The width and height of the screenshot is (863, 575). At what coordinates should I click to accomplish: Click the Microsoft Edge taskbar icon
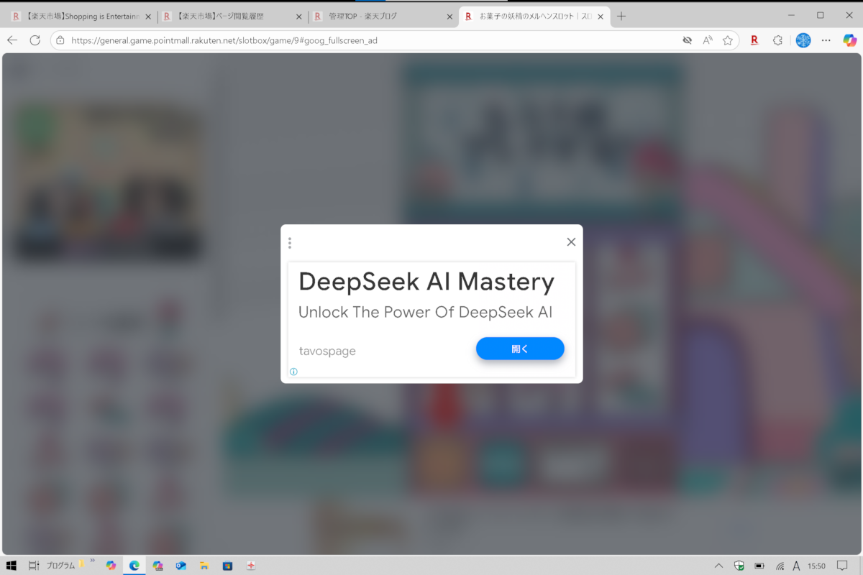(x=134, y=566)
